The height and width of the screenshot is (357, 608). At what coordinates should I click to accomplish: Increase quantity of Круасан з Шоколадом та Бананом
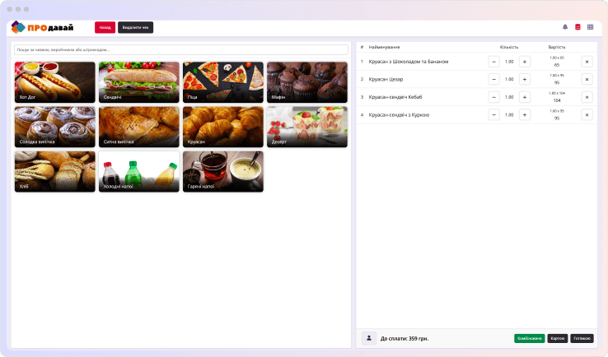pos(524,62)
